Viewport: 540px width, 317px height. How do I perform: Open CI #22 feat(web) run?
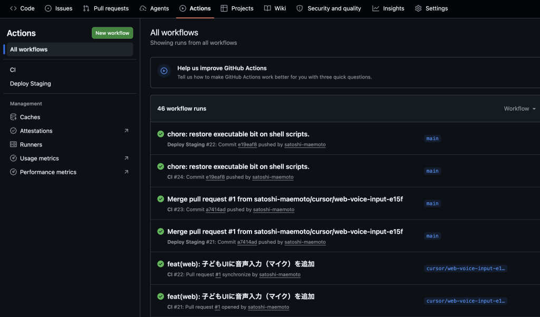[240, 264]
